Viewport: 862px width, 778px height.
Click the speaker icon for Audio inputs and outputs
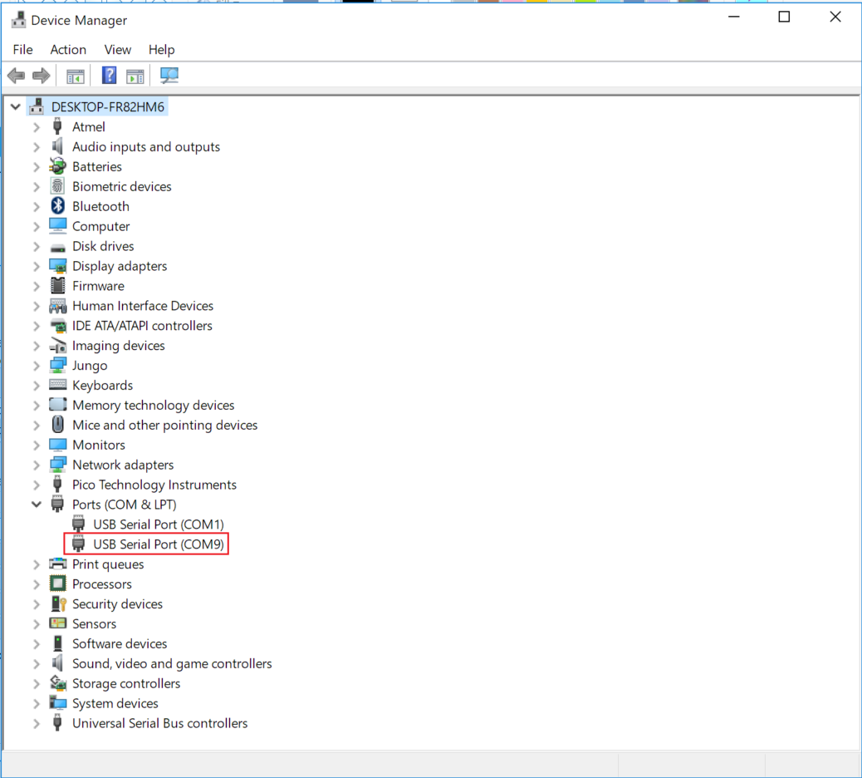click(x=57, y=146)
